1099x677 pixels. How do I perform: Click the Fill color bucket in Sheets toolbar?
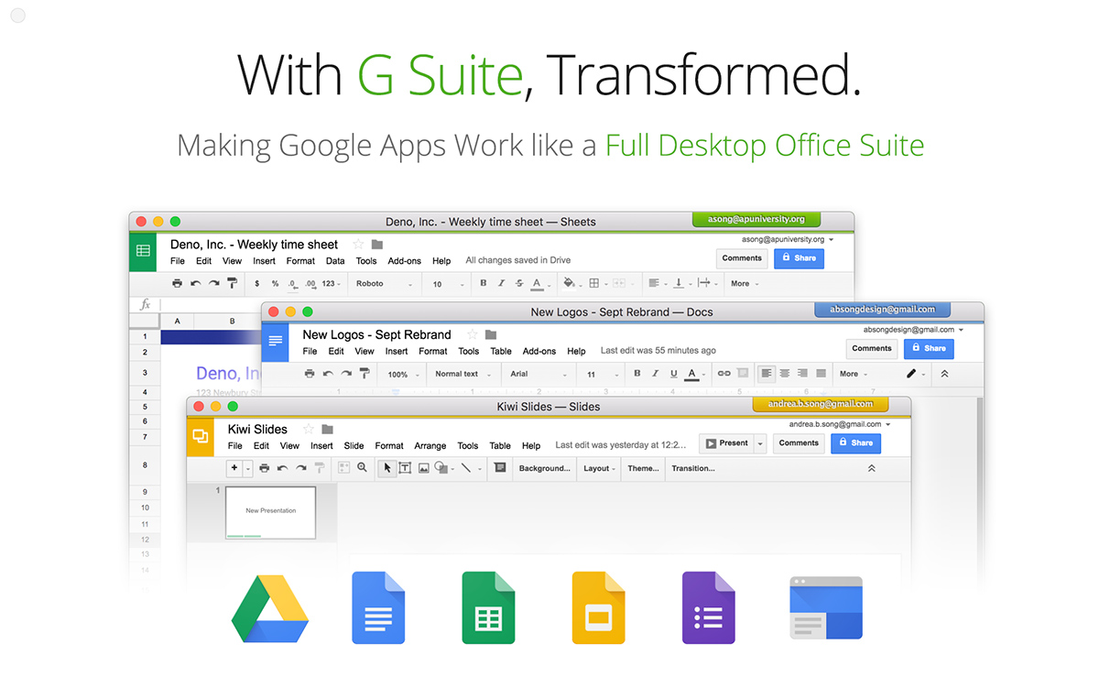pyautogui.click(x=569, y=284)
